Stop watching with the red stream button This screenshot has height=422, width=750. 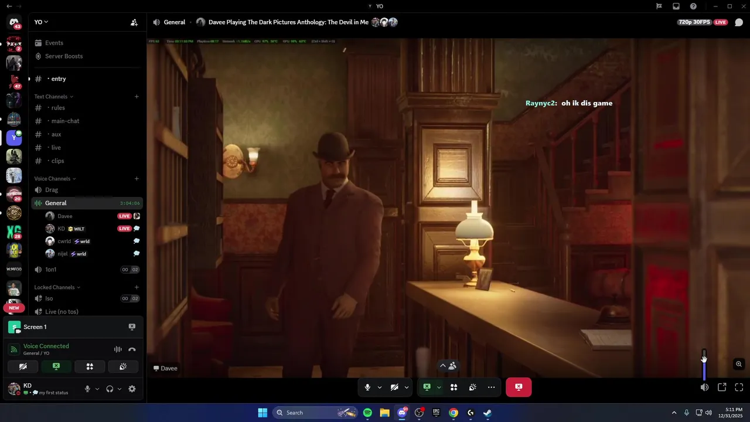[519, 387]
